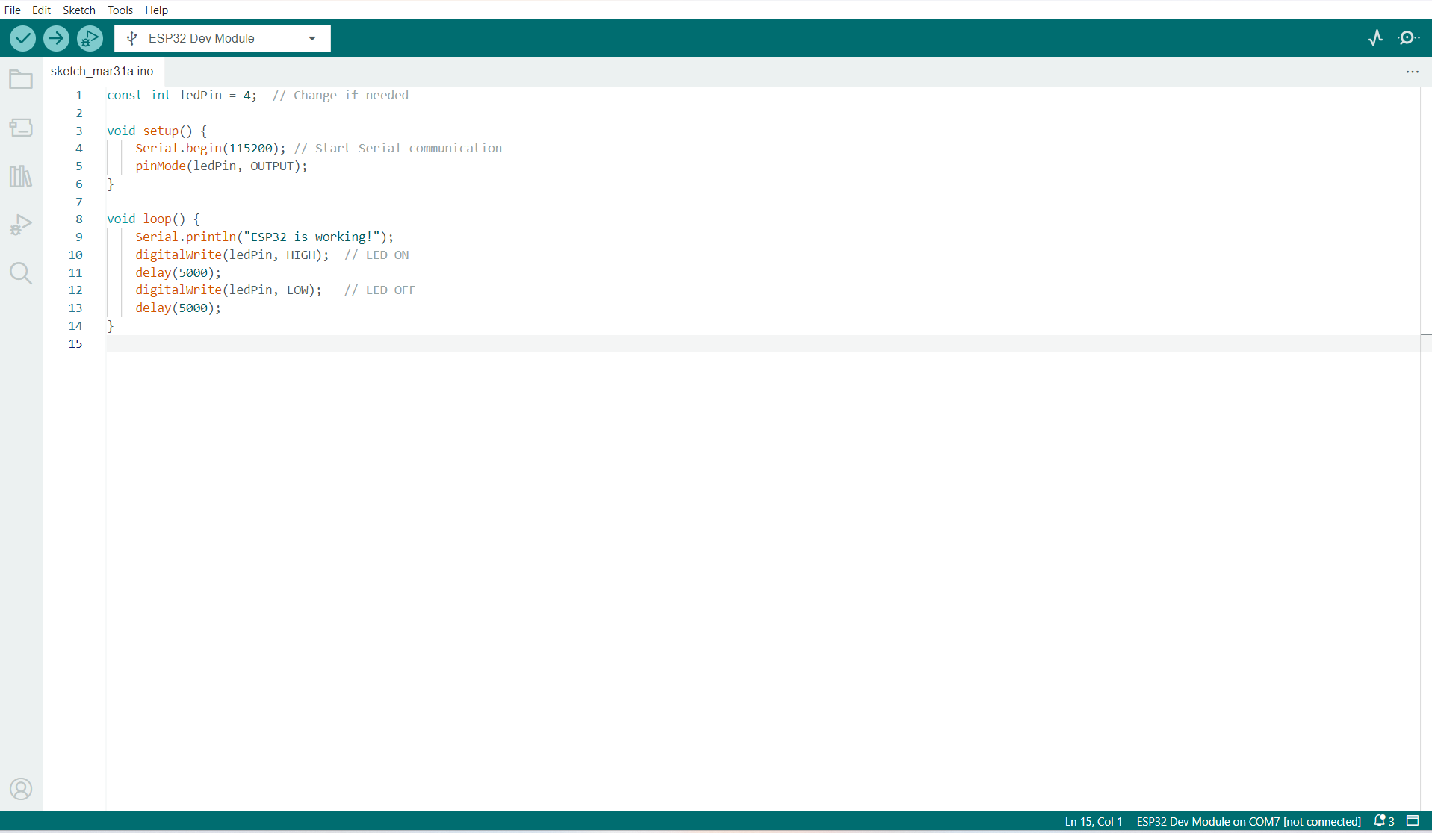Open the Serial Plotter
Viewport: 1432px width, 833px height.
click(x=1375, y=38)
